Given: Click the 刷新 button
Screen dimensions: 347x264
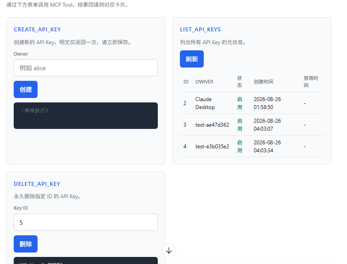Looking at the screenshot, I should 192,59.
